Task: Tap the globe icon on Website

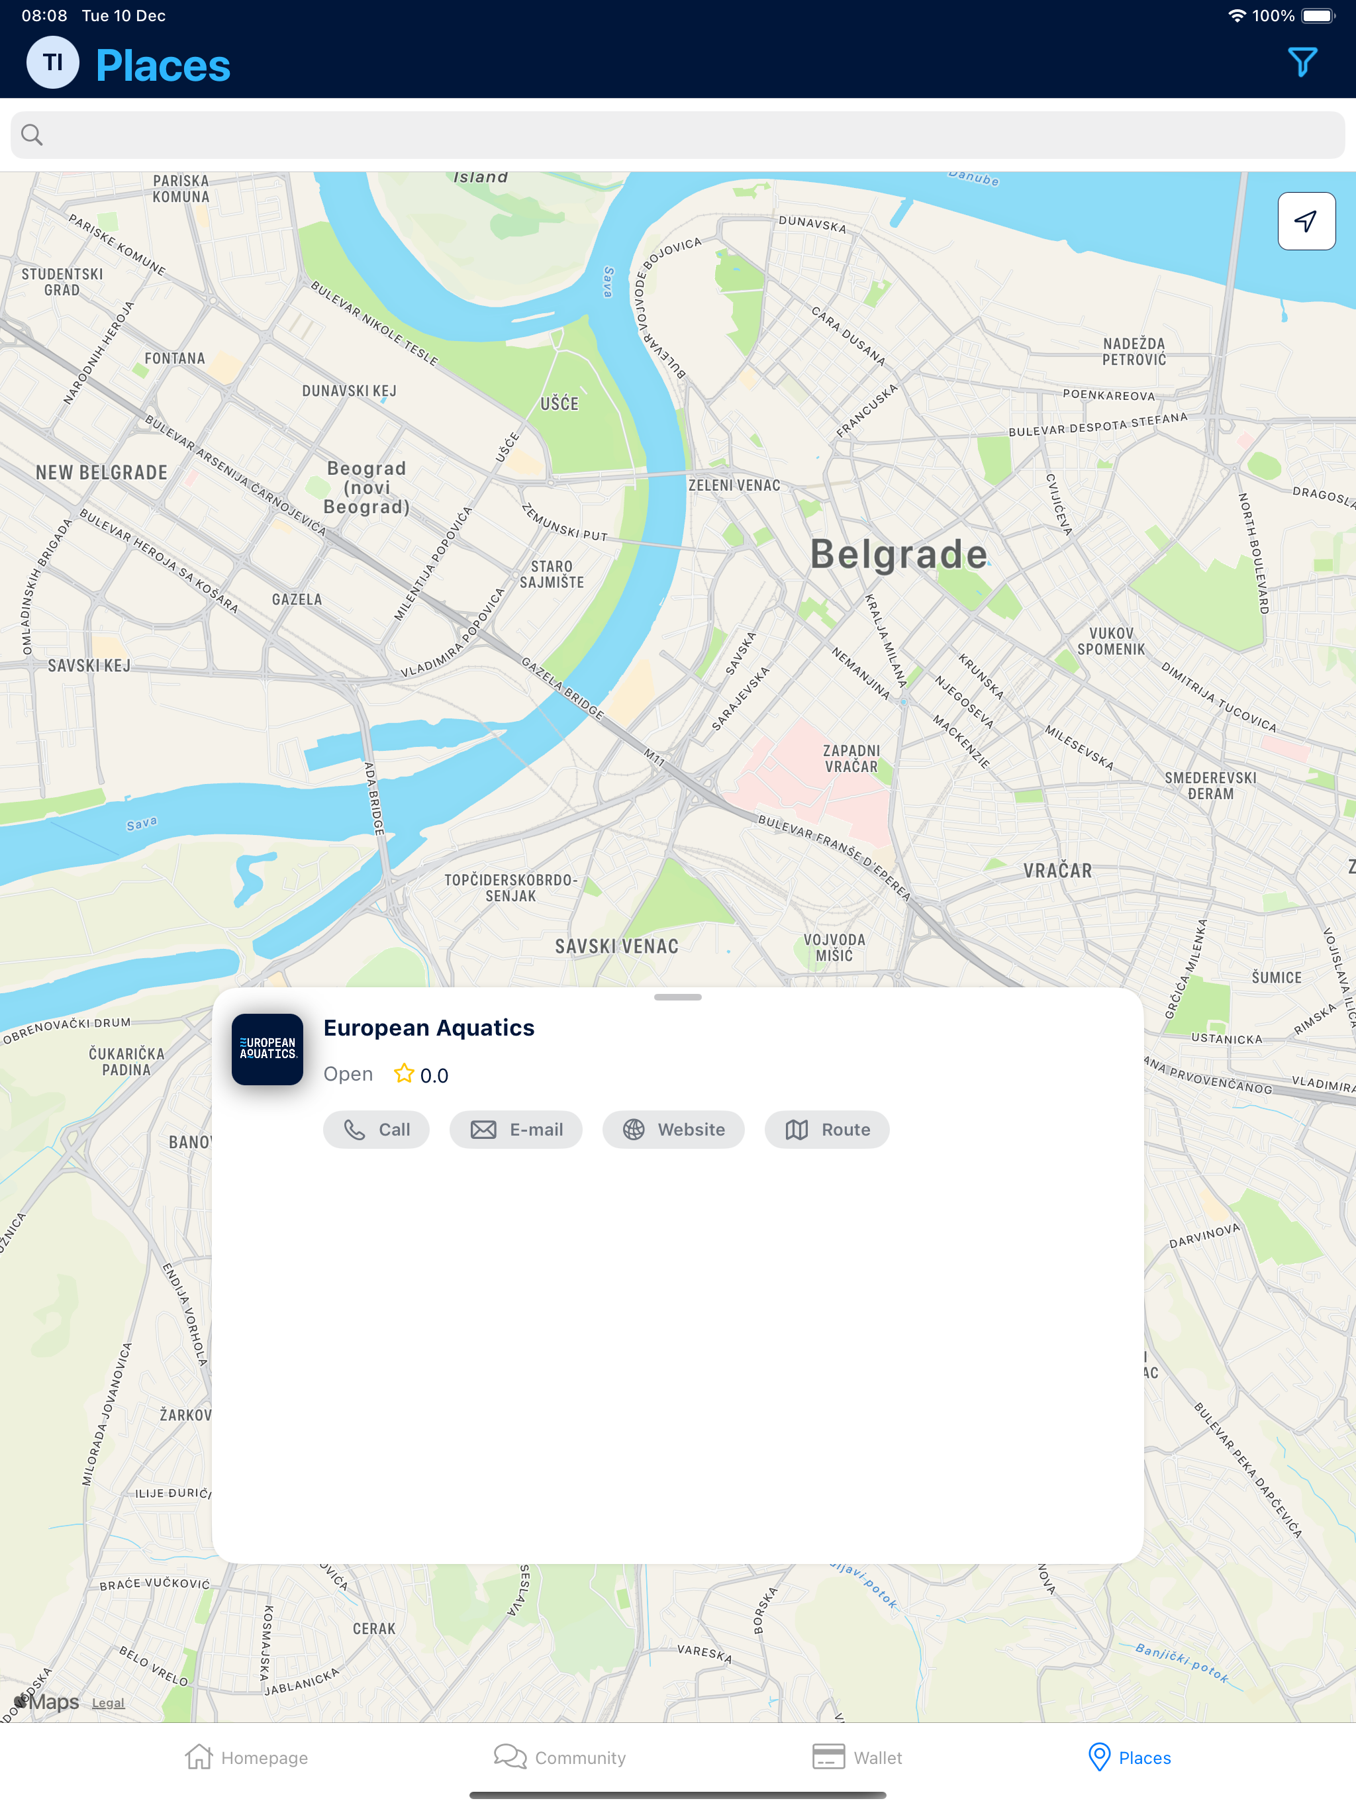Action: click(634, 1130)
